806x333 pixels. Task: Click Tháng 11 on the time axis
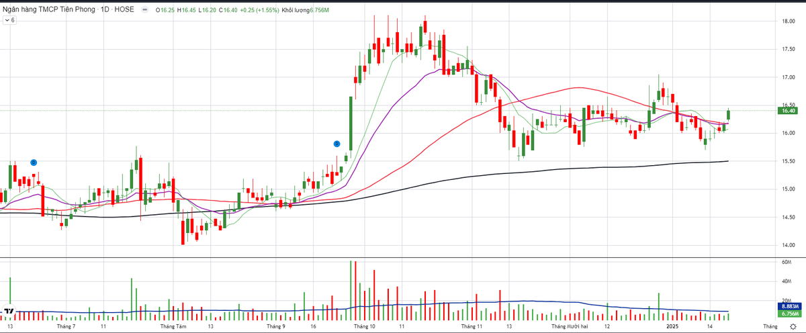[x=472, y=326]
